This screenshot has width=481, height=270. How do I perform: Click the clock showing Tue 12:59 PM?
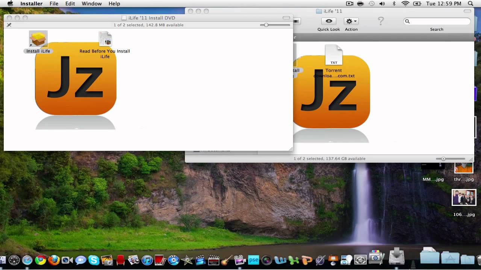tap(444, 3)
